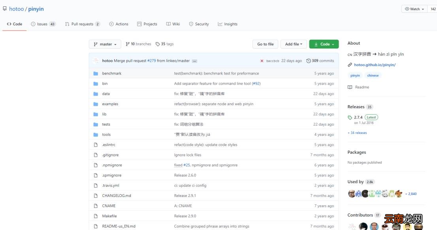Click commit message 'Ignore lock files'
Viewport: 437px width, 230px height.
[x=188, y=155]
